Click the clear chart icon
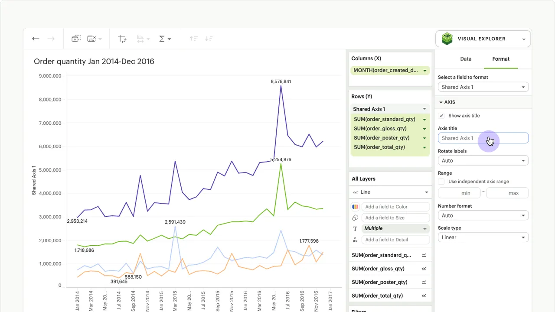The height and width of the screenshot is (312, 555). click(x=91, y=39)
